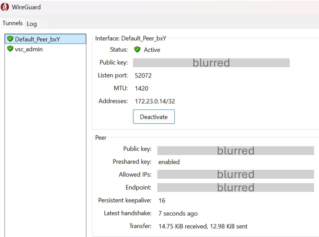Screen dimensions: 319x237
Task: Click the blurred Endpoint value
Action: pos(235,187)
